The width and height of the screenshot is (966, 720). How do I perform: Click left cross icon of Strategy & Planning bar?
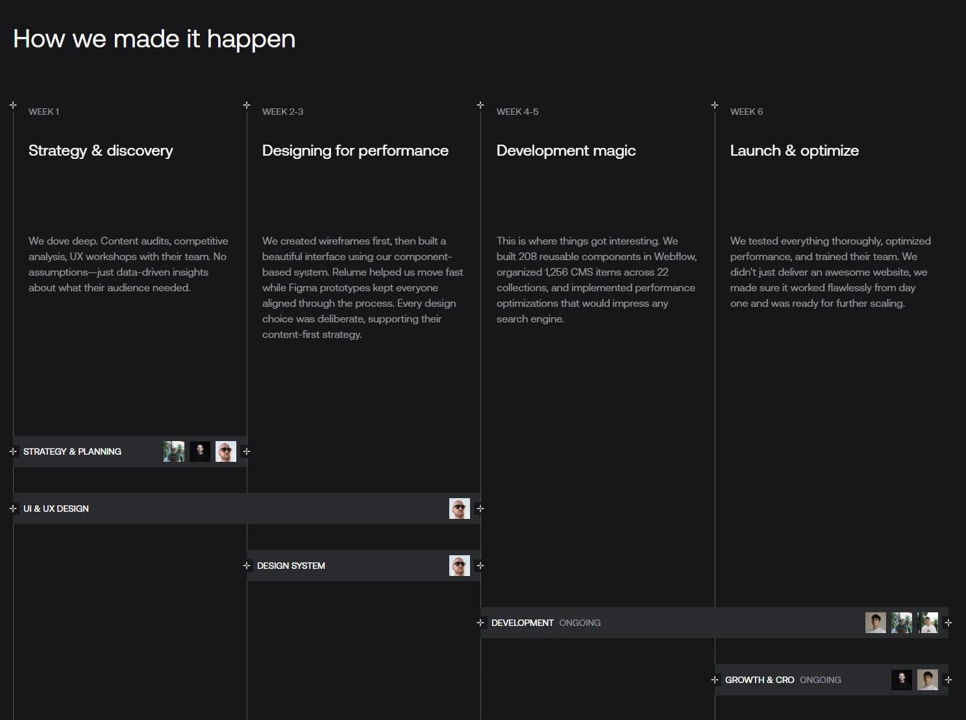13,451
